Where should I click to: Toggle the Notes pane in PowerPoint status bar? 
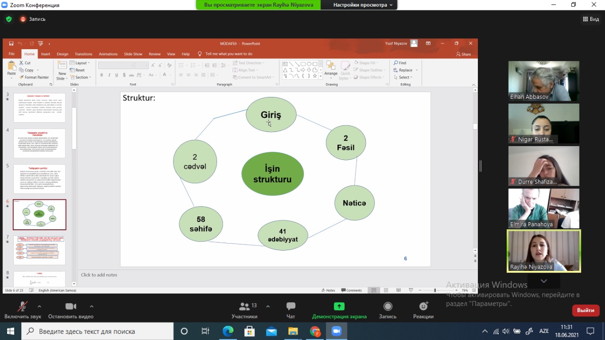coord(328,290)
